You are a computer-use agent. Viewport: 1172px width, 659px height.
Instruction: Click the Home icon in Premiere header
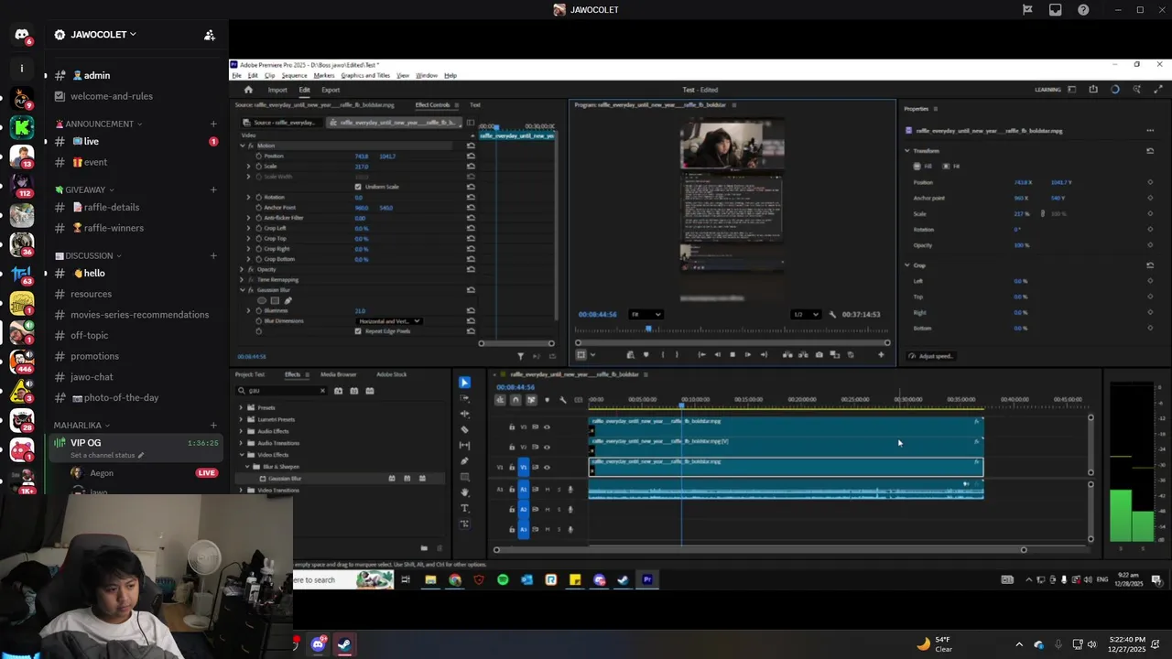pos(247,90)
